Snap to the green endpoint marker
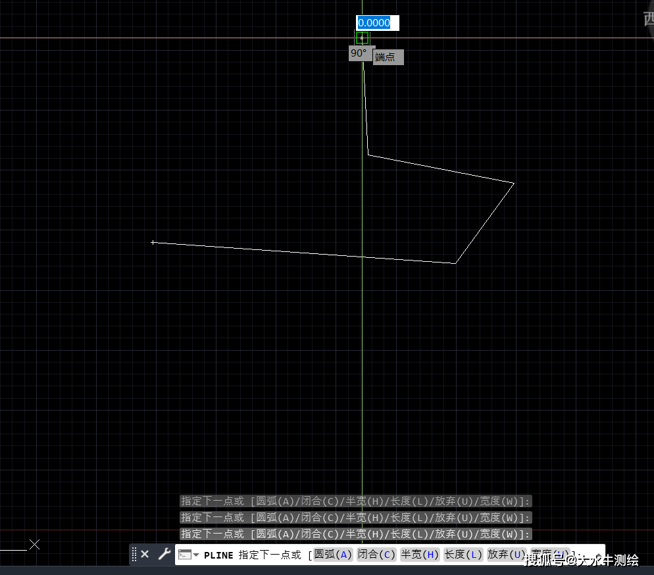654x575 pixels. [x=362, y=38]
